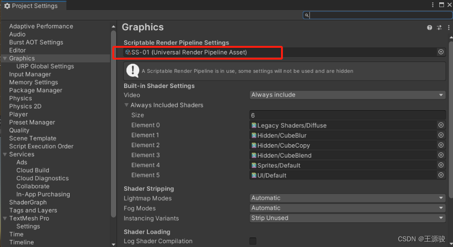Image resolution: width=453 pixels, height=247 pixels.
Task: Open object picker for Element 2 shader
Action: pos(441,145)
